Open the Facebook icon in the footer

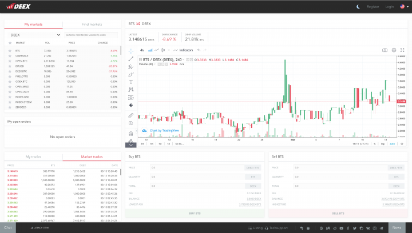[348, 228]
